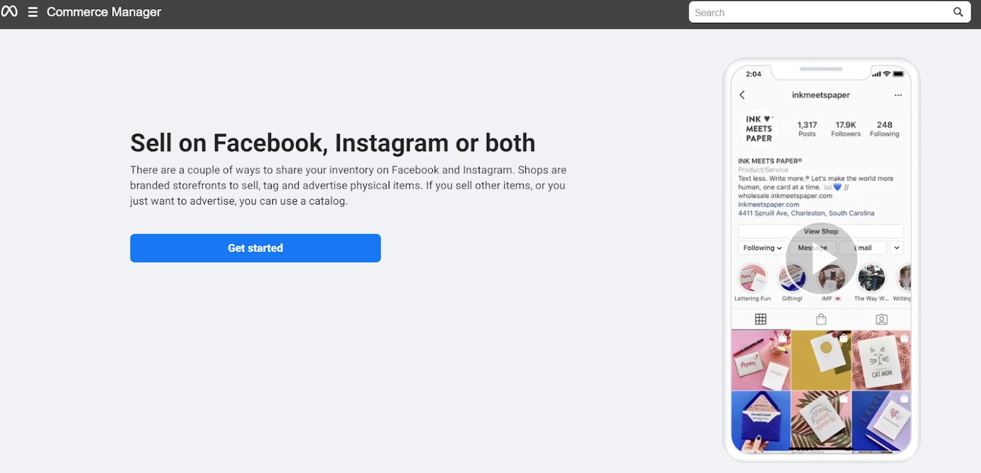Click the chevron next to Email
The image size is (981, 473).
[x=896, y=248]
